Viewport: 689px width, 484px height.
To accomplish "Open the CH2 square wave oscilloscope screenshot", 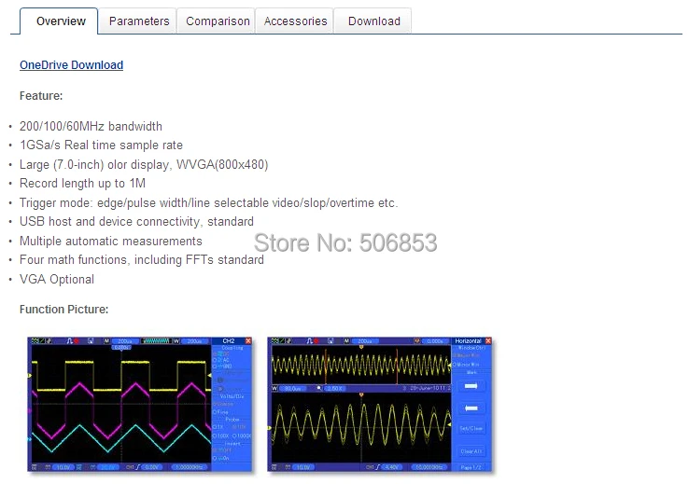I will click(140, 405).
